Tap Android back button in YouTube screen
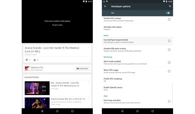The width and height of the screenshot is (195, 114). [42, 111]
